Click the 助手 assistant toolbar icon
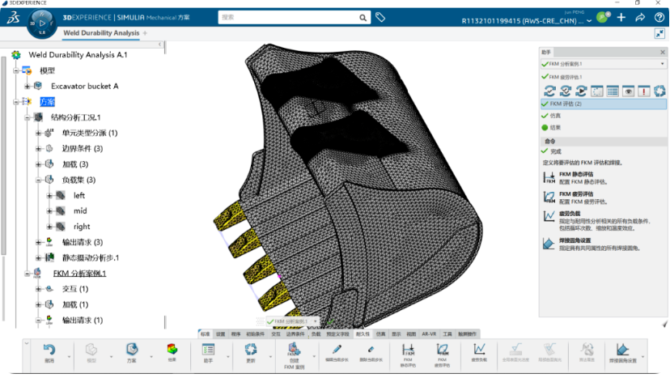The height and width of the screenshot is (378, 670). click(208, 350)
